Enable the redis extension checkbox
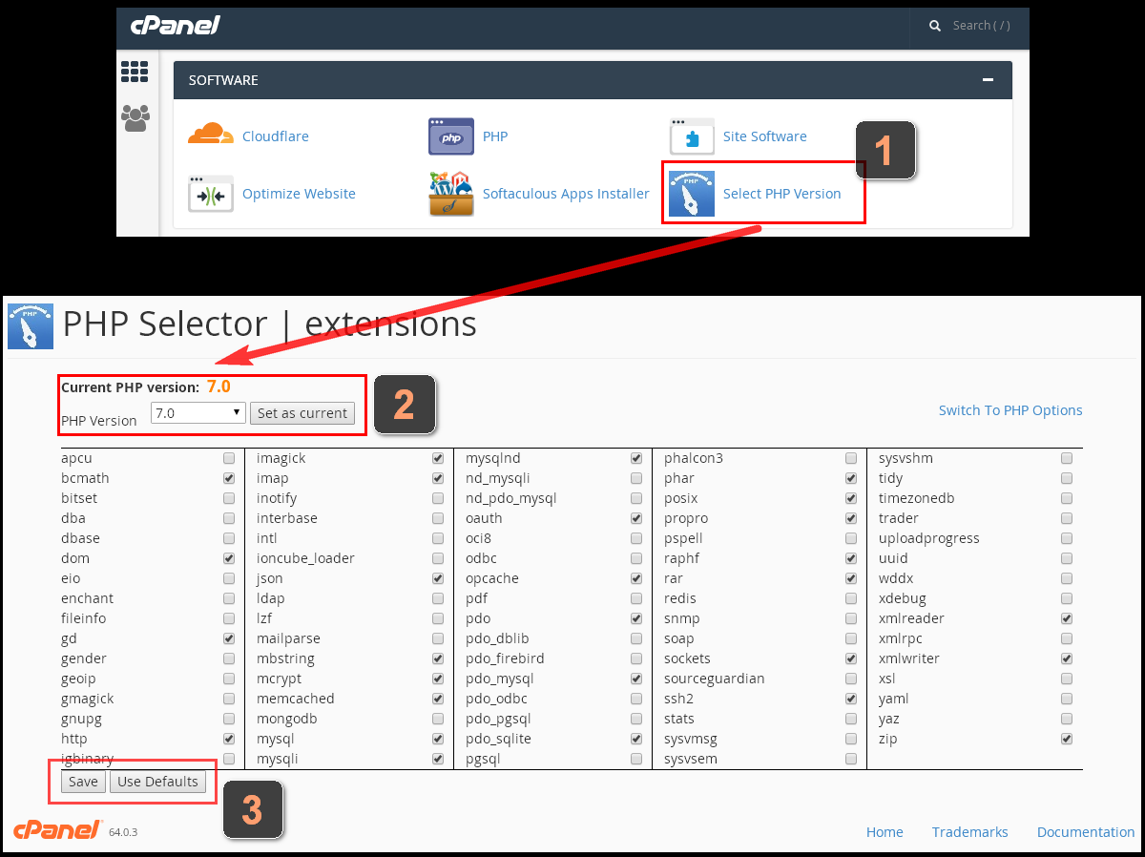This screenshot has width=1145, height=857. (851, 598)
